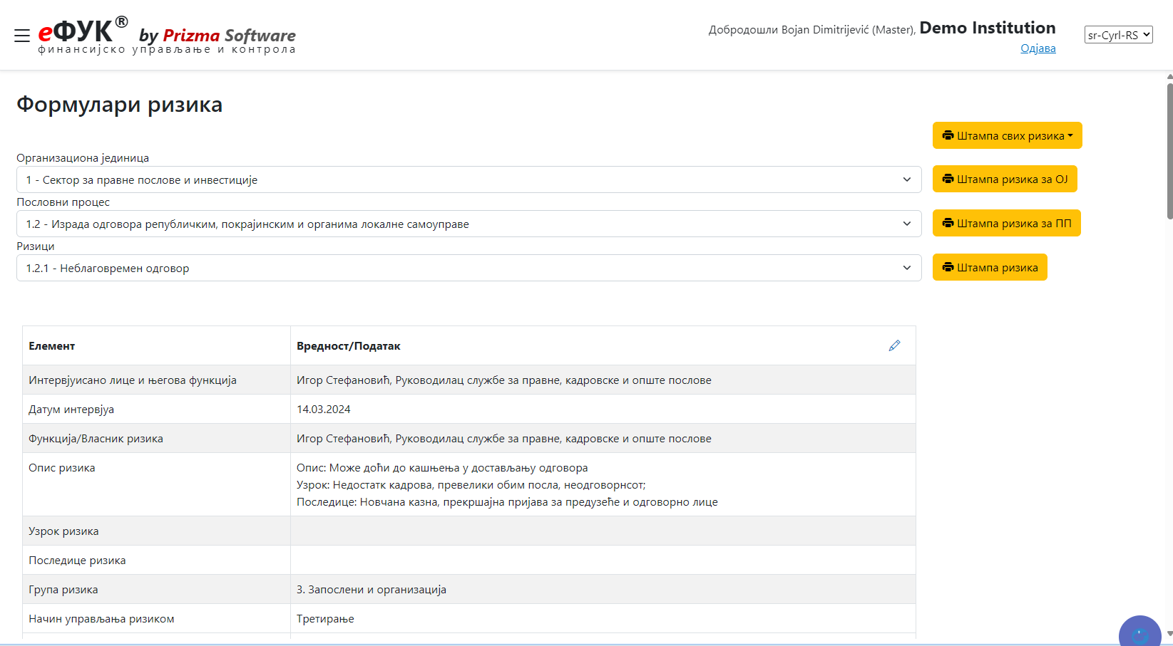Open the blue chat bubble widget

(x=1139, y=632)
